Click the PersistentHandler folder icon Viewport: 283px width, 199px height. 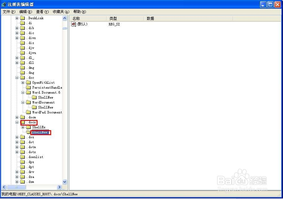pos(29,87)
